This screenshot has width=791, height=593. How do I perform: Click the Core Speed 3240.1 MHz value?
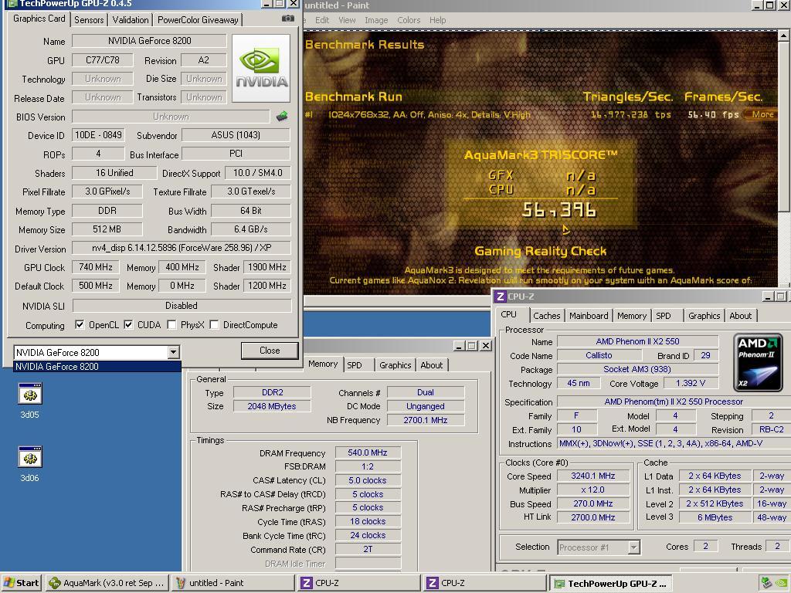(592, 476)
